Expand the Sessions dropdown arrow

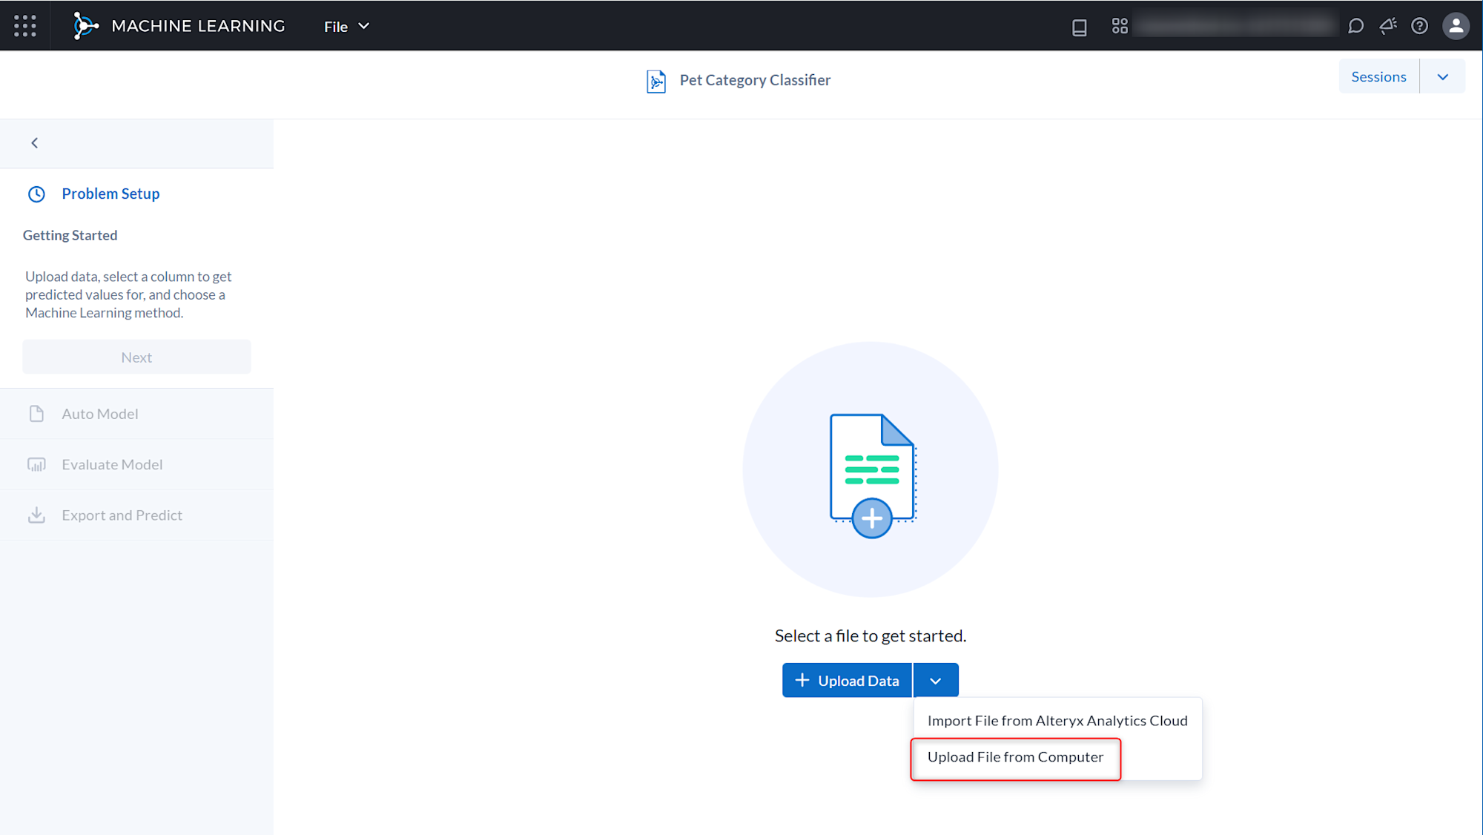[1442, 76]
